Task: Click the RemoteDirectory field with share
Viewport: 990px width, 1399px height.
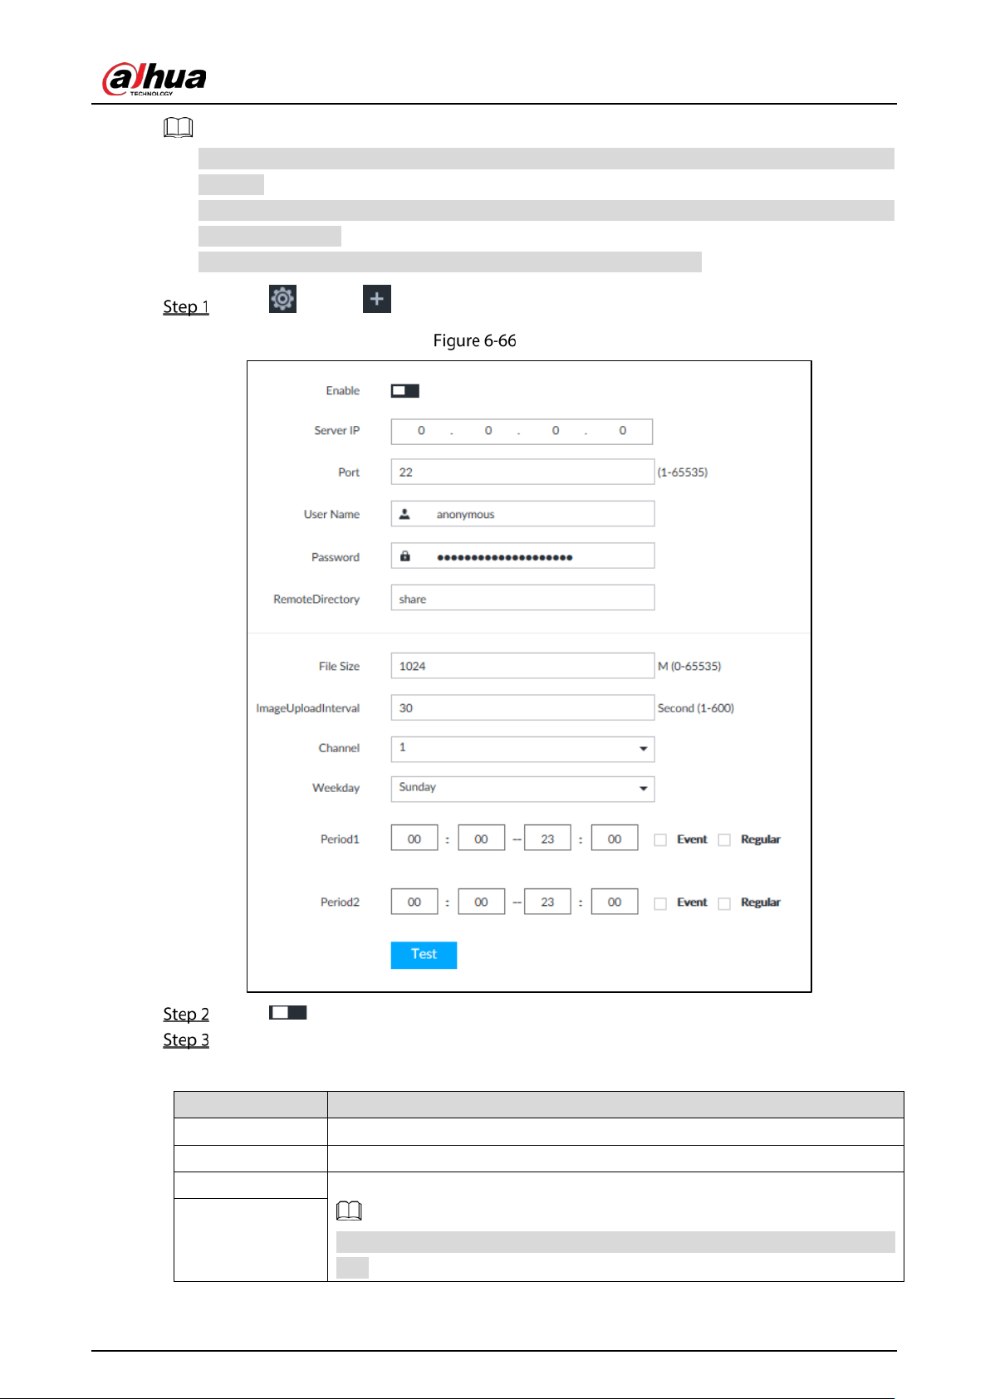Action: click(x=522, y=598)
